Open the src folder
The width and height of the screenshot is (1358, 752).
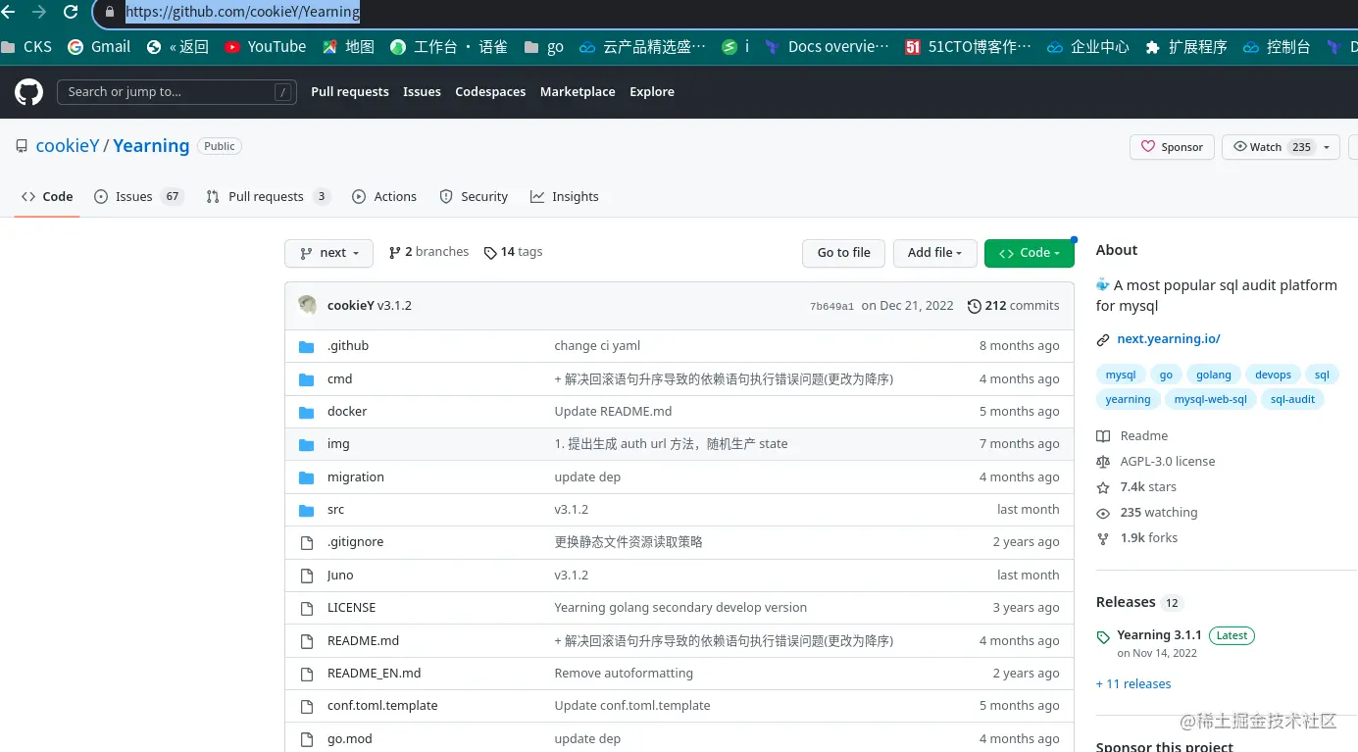(335, 510)
